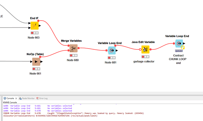Click the ERROR IllegalStateException console line
Viewport: 203px width, 121px height.
coord(74,113)
